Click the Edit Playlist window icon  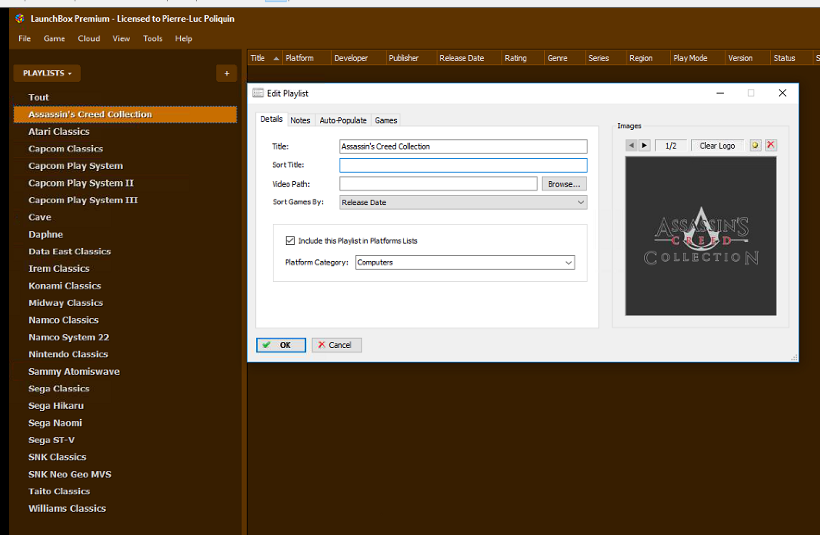pyautogui.click(x=258, y=93)
